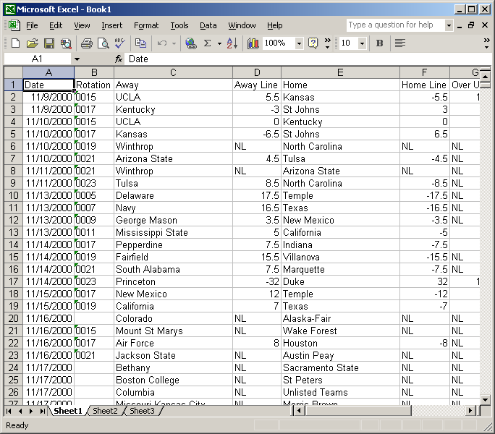The width and height of the screenshot is (495, 434).
Task: Open Print Preview icon
Action: point(103,43)
